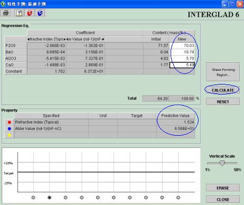Click the CALCULATE button

click(223, 90)
